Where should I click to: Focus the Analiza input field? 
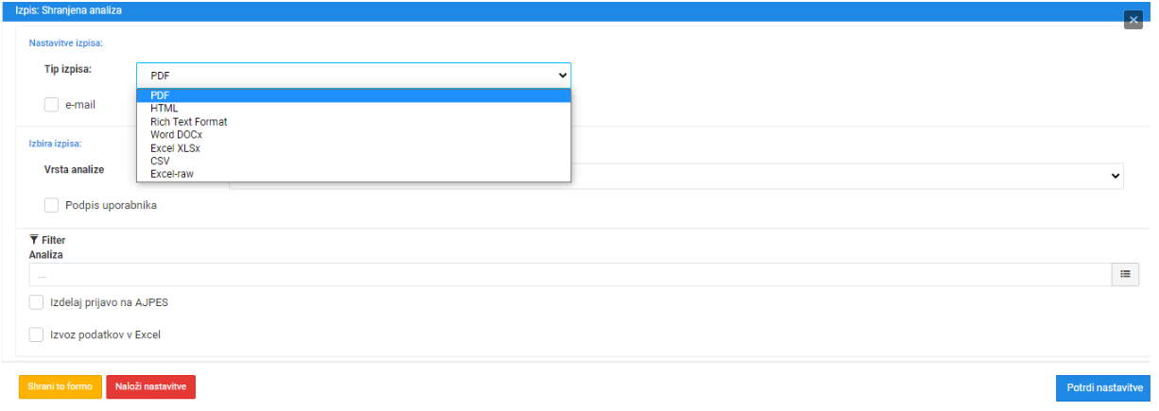pos(570,274)
